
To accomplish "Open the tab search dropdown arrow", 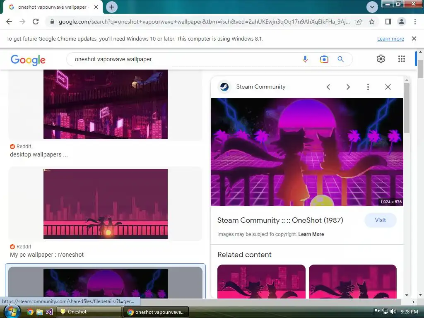I will pos(372,7).
